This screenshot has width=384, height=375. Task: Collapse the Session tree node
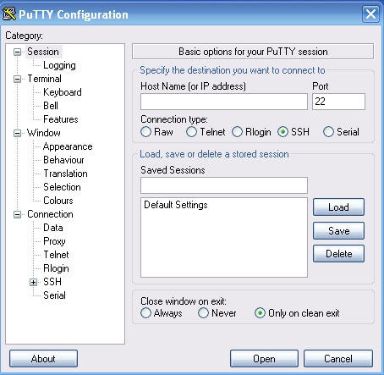click(x=17, y=52)
